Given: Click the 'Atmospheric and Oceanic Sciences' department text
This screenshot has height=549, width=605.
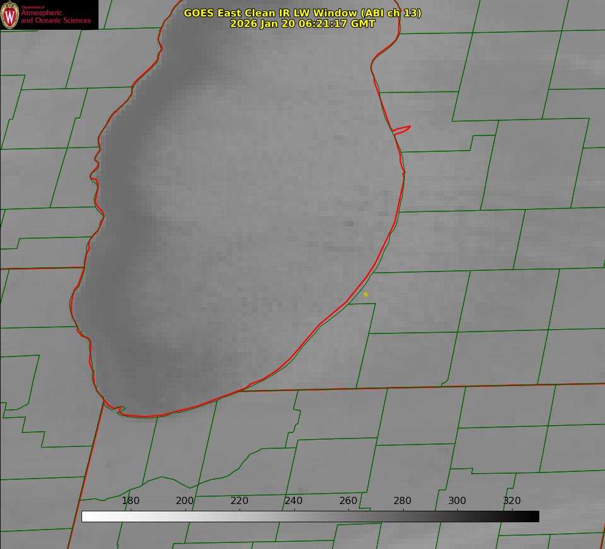Looking at the screenshot, I should (x=56, y=16).
